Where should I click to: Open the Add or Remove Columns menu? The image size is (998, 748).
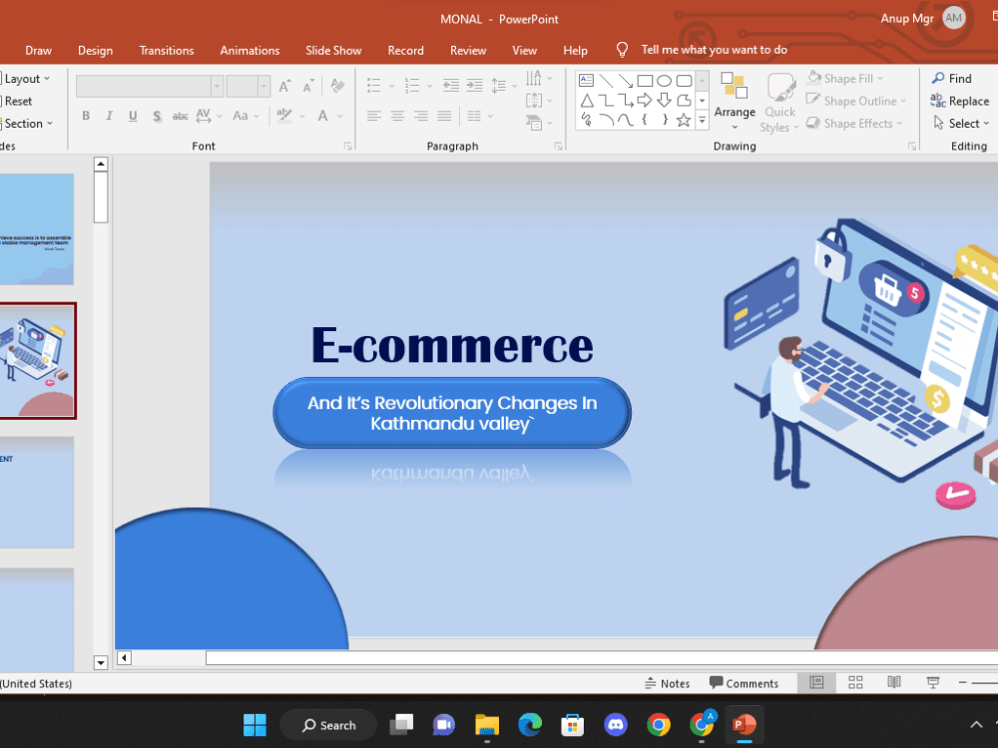[x=480, y=116]
